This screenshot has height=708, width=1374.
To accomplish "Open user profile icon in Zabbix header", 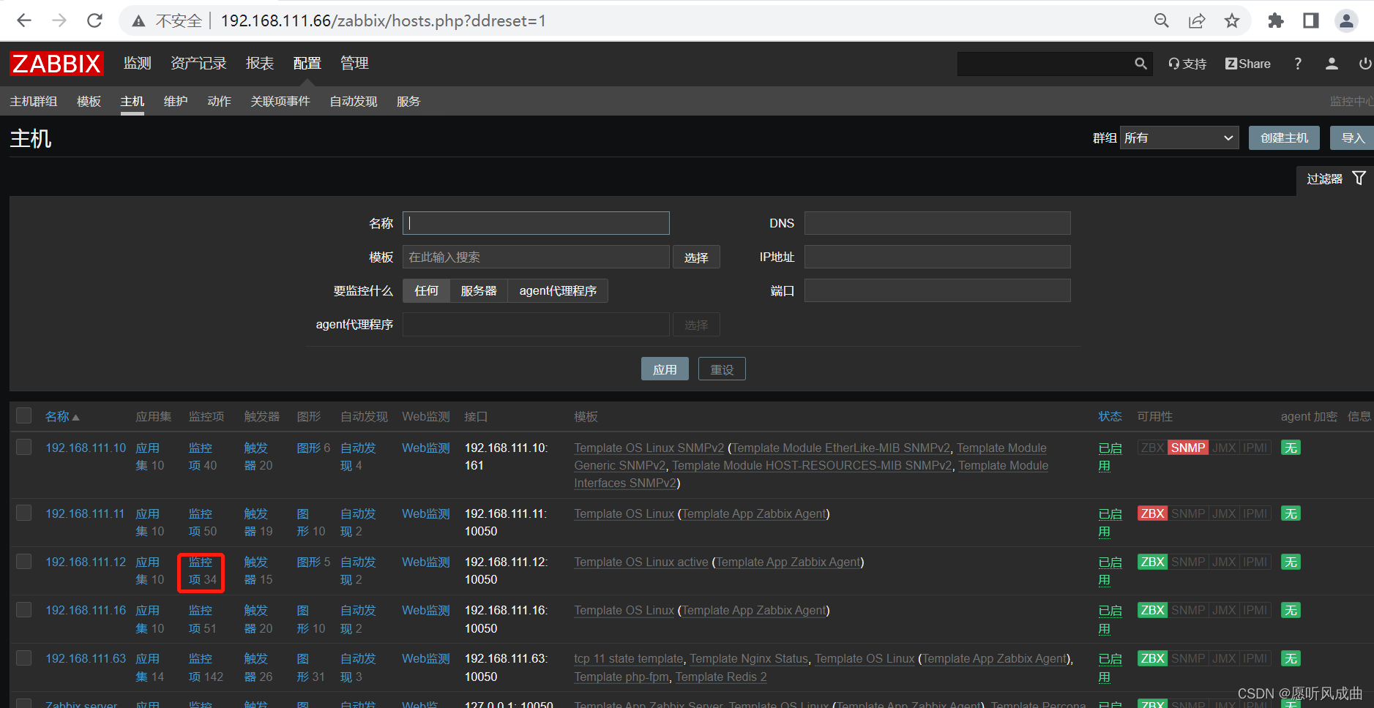I will pos(1332,64).
